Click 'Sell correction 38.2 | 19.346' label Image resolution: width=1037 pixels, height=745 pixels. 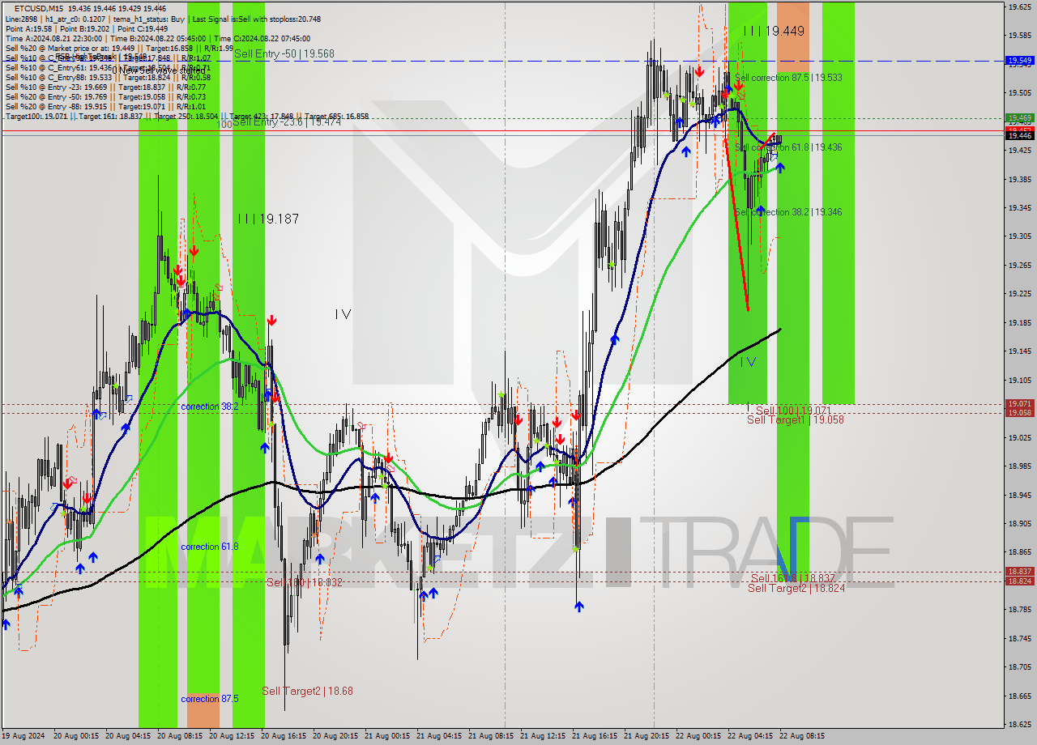pos(788,212)
